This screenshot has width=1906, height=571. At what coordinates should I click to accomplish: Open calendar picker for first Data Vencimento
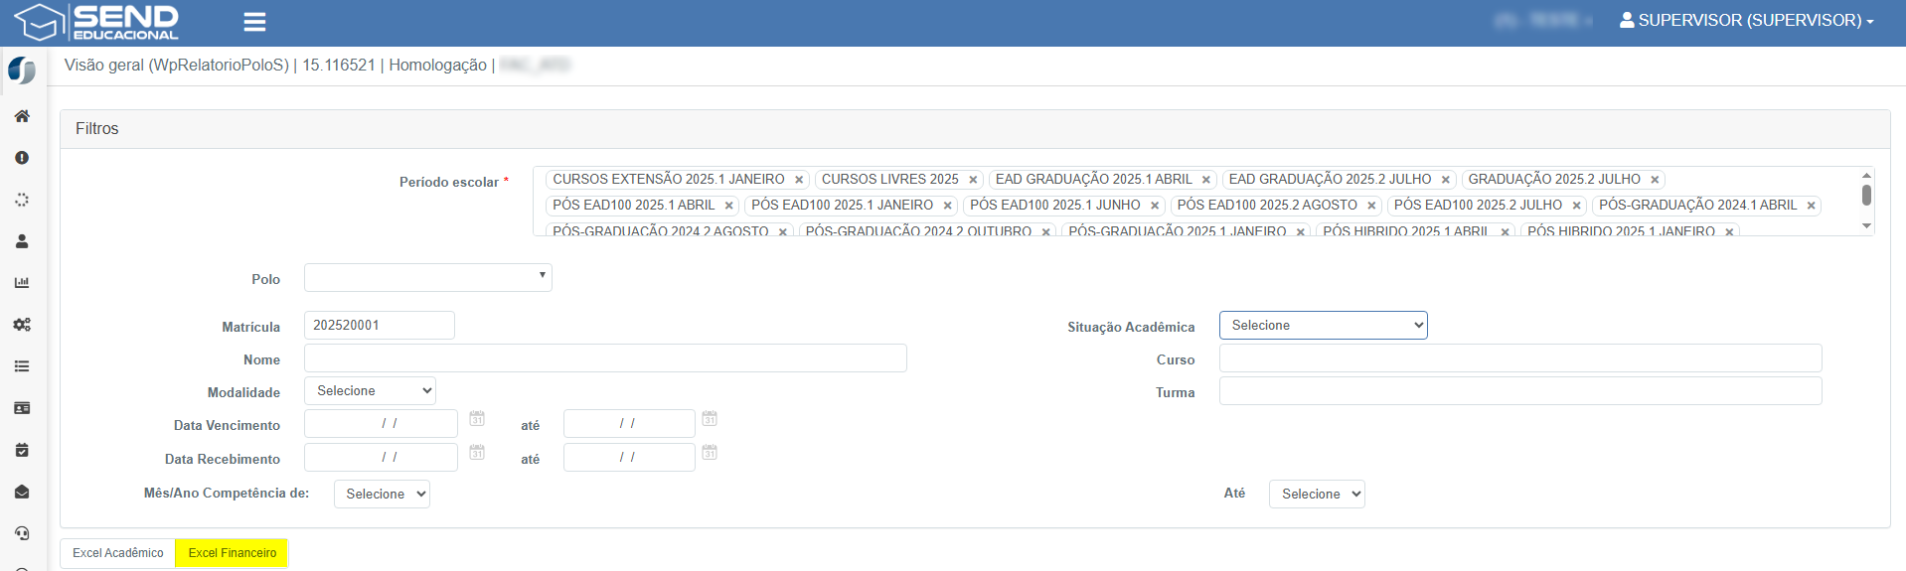[477, 419]
